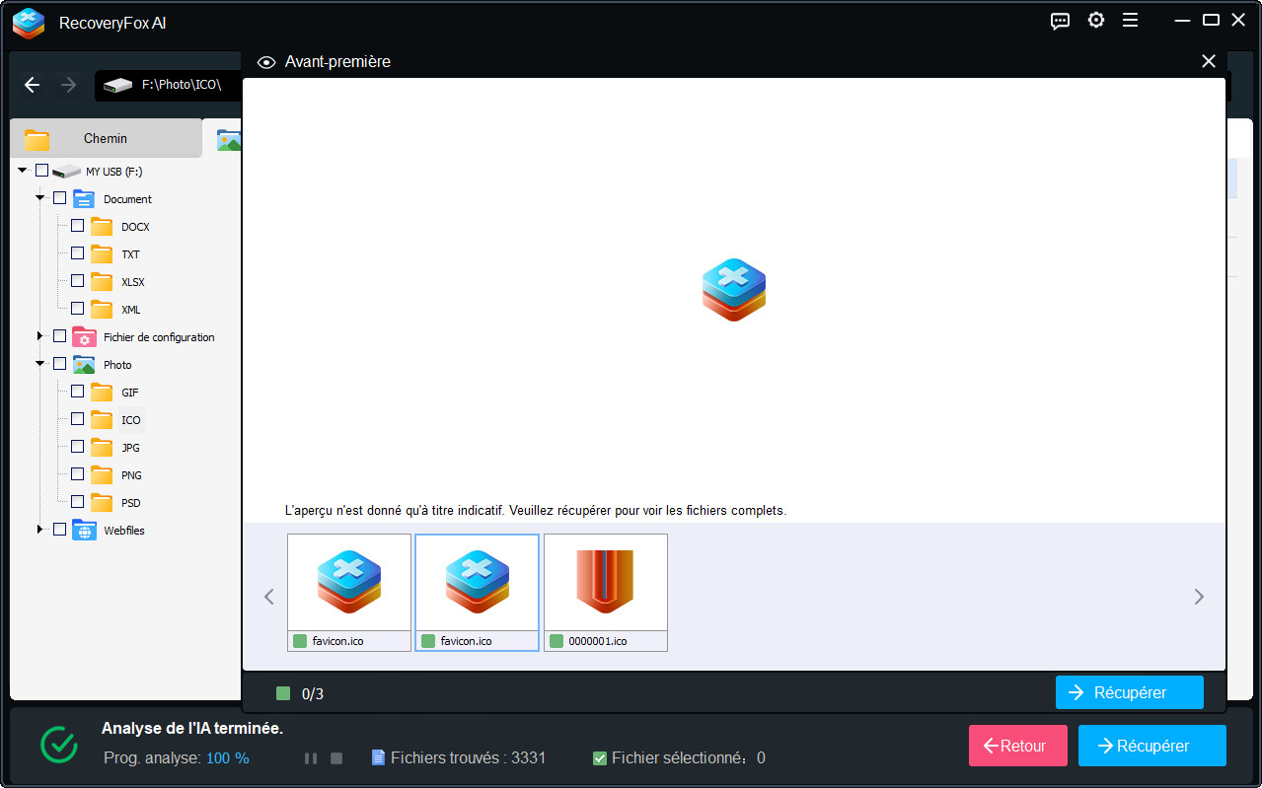Click the drive icon in path bar
Screen dimensions: 1262x788
coord(118,86)
